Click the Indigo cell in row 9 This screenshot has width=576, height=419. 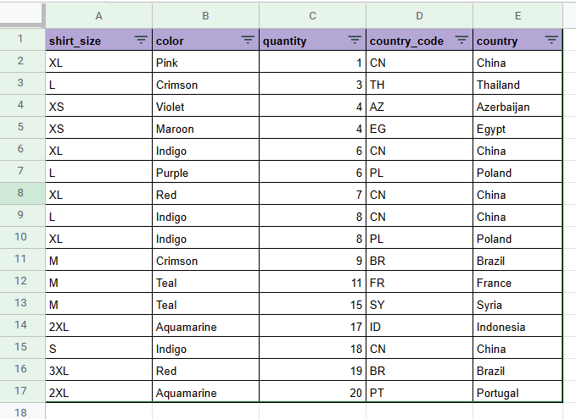pos(205,216)
